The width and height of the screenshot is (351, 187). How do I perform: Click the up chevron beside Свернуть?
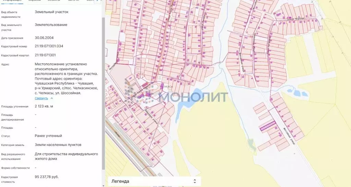point(52,98)
